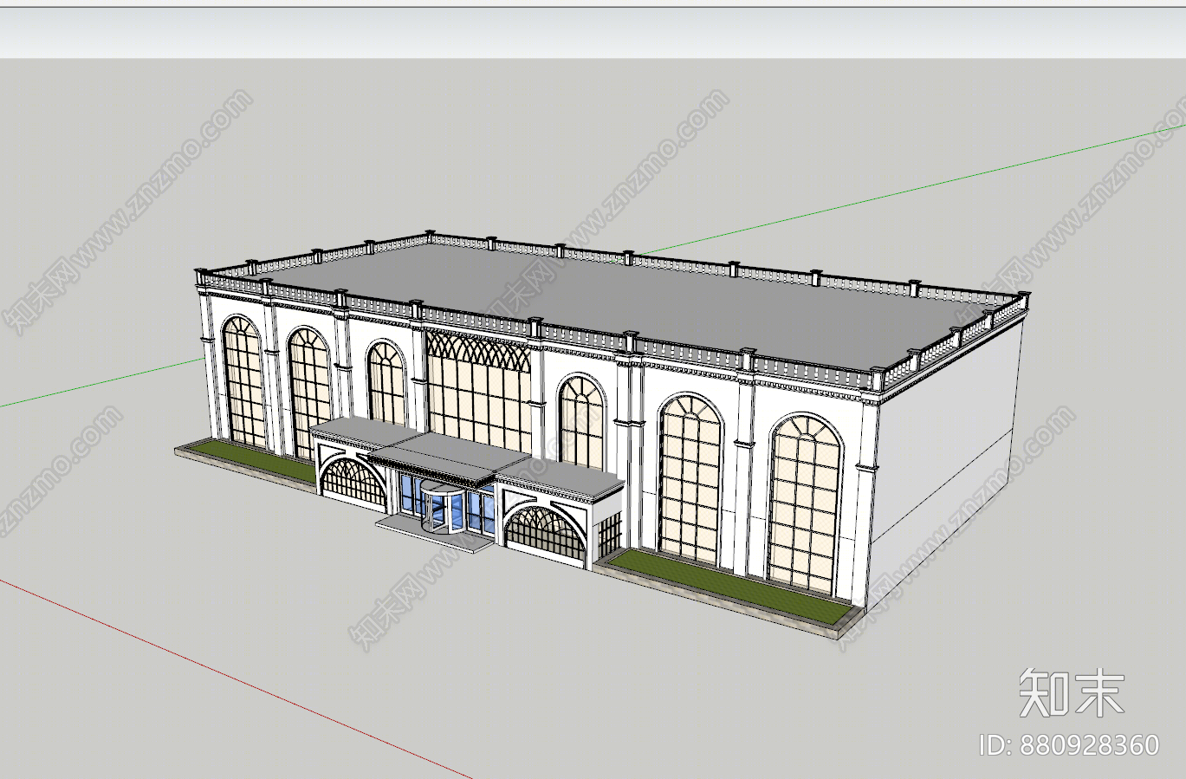Select the far-left arched facade window
Image resolution: width=1186 pixels, height=779 pixels.
tap(243, 381)
